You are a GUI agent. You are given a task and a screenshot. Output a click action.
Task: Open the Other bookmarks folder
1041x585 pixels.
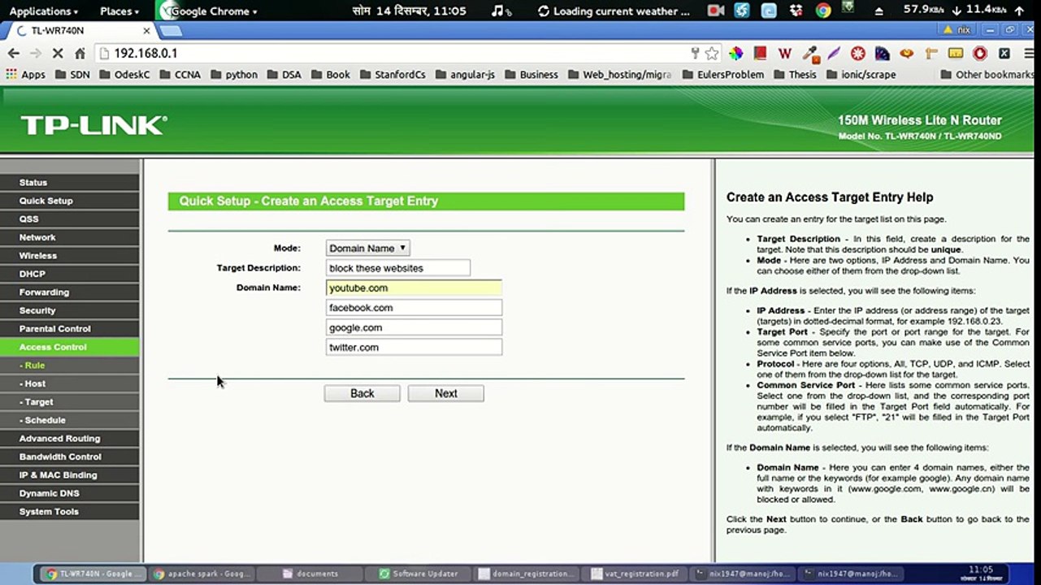(x=987, y=75)
